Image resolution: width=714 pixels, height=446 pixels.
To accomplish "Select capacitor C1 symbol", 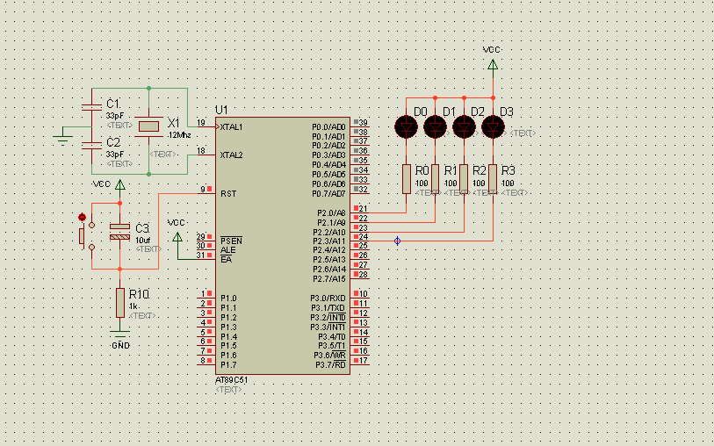I will click(91, 107).
